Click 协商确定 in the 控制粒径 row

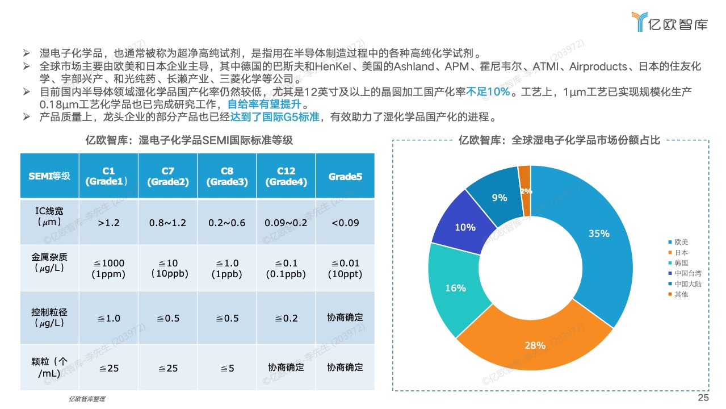(345, 317)
